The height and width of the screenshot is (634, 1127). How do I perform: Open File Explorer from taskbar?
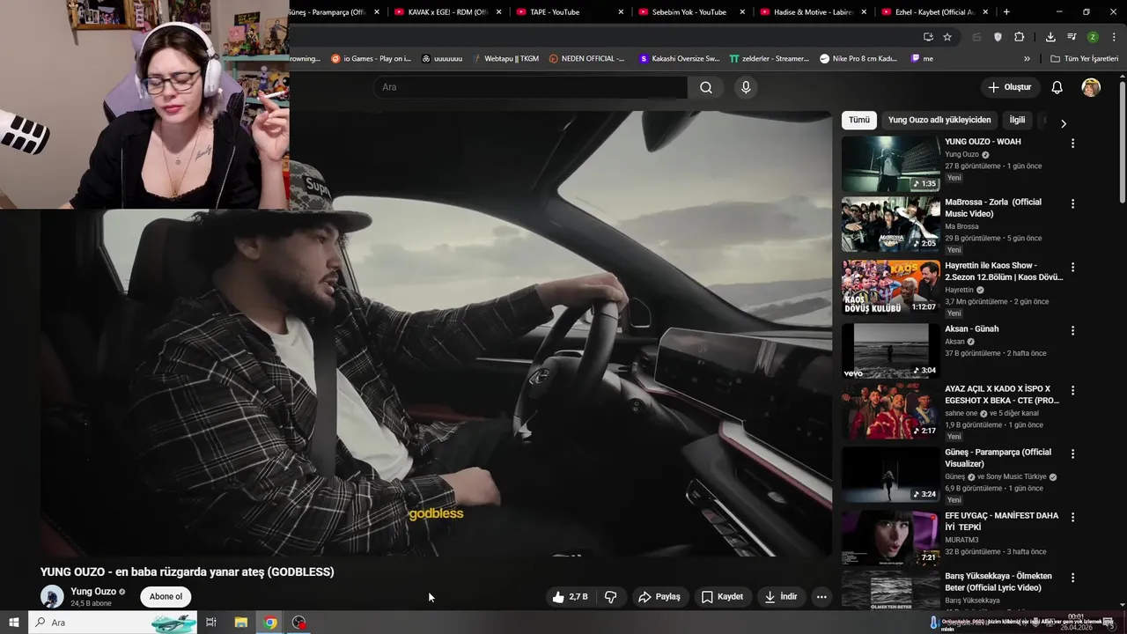click(x=240, y=623)
